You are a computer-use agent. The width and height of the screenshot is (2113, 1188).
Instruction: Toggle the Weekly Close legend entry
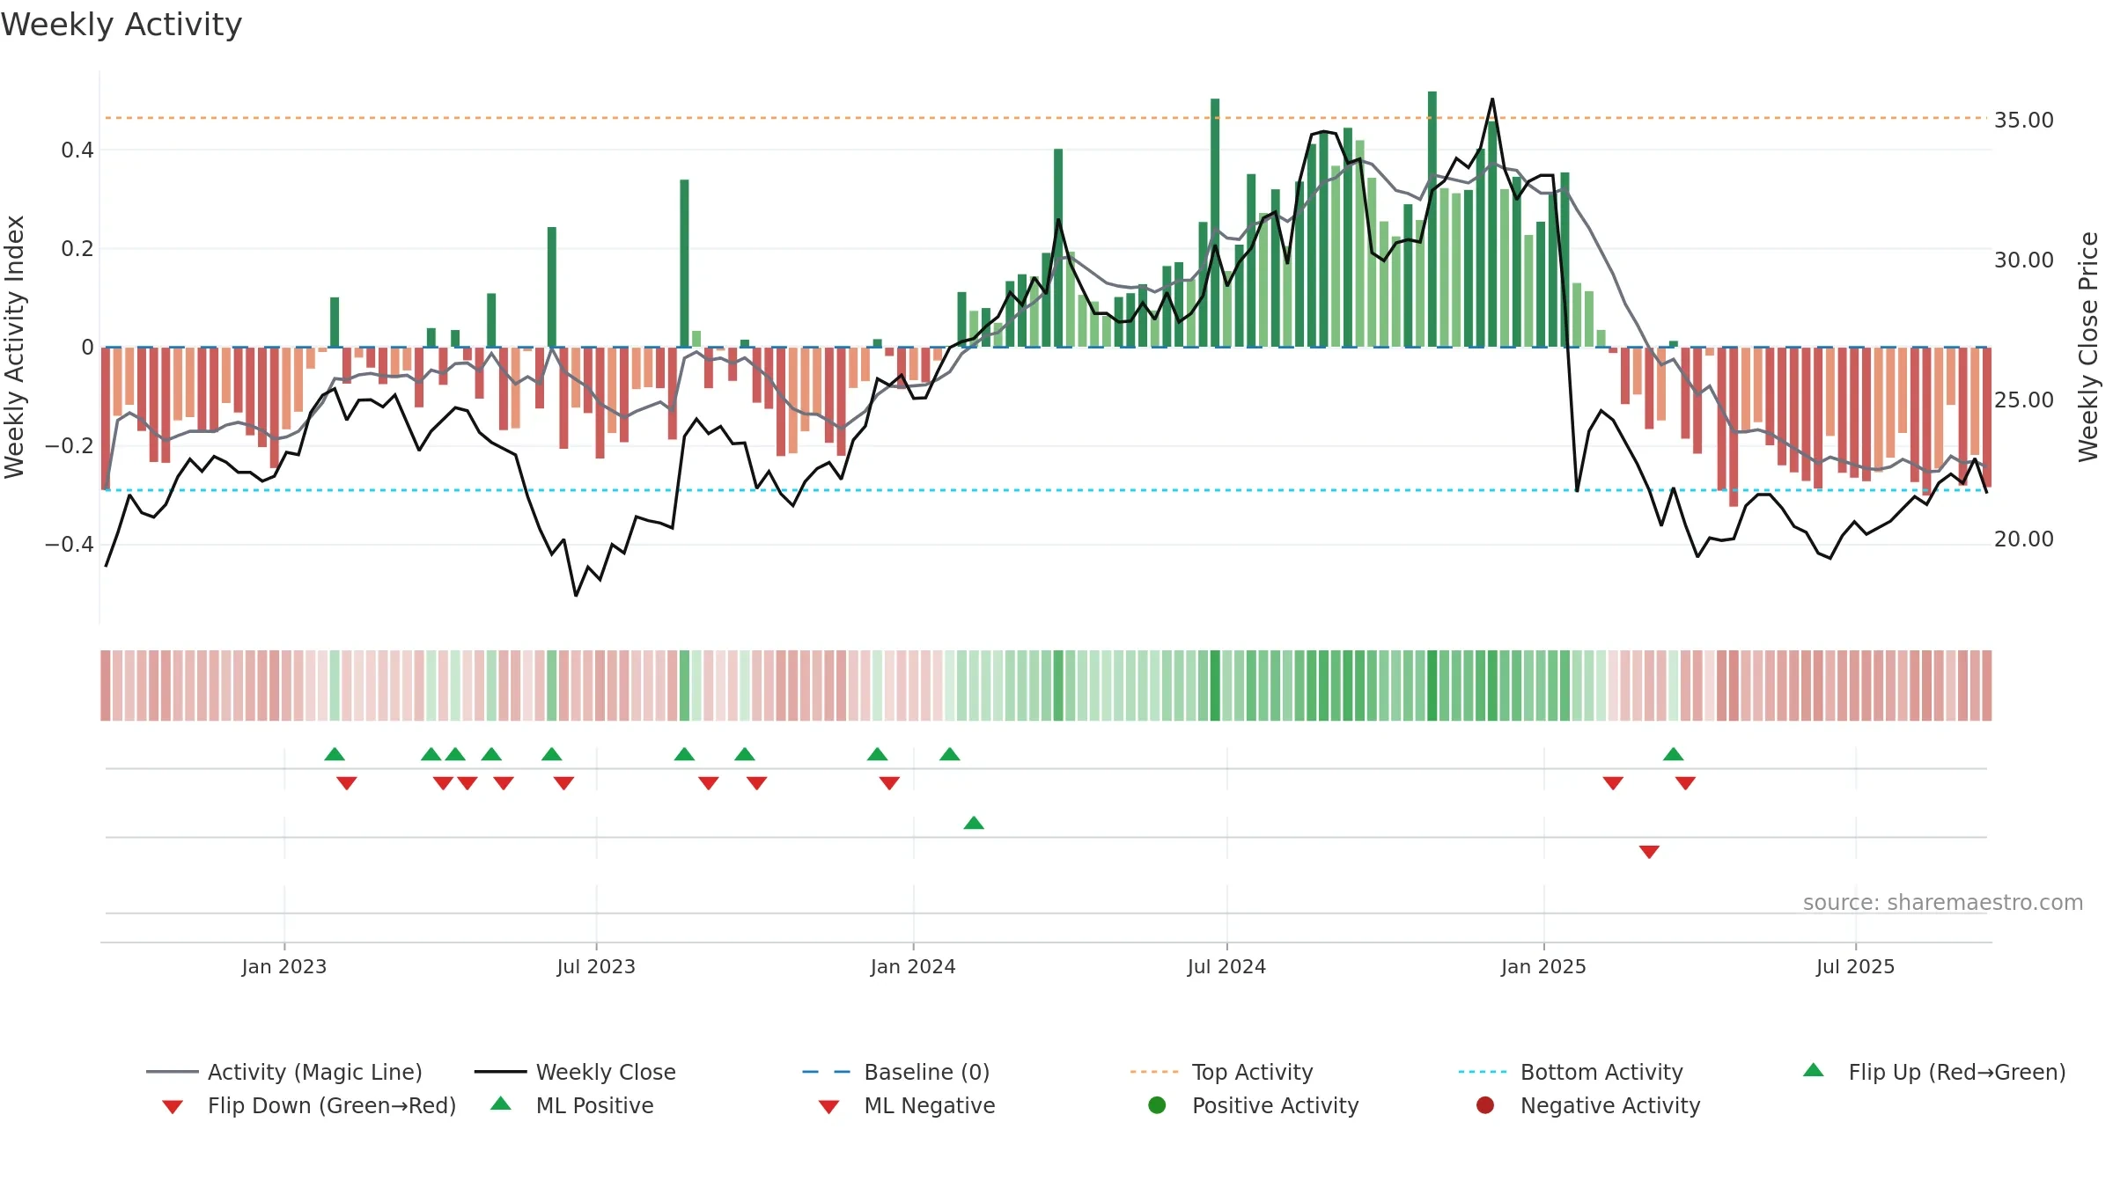point(575,1072)
